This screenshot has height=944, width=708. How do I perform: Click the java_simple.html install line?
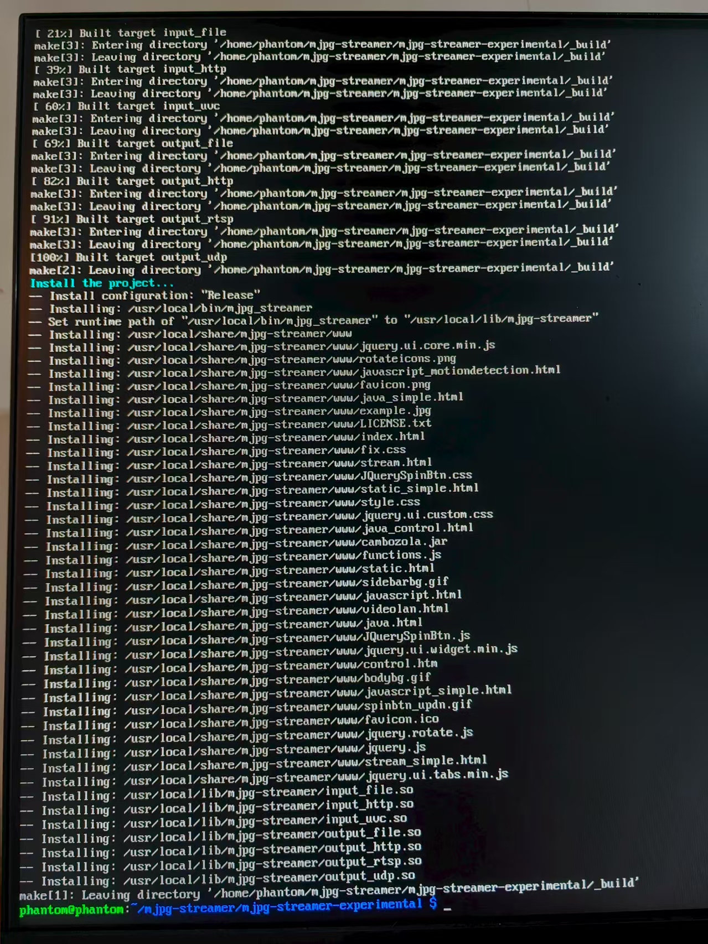(x=246, y=398)
